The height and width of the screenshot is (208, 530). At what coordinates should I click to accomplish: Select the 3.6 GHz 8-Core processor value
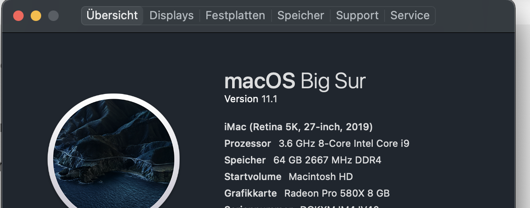(x=344, y=143)
